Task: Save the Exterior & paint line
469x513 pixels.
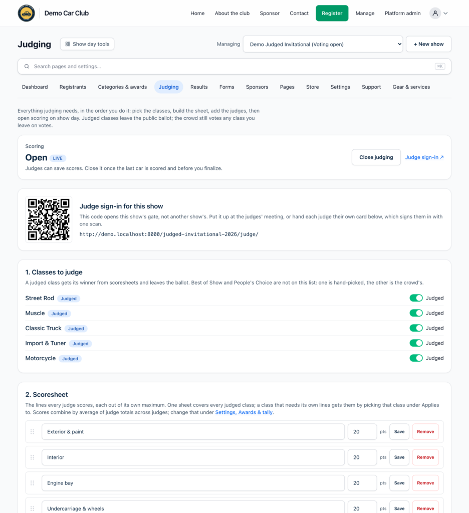Action: pyautogui.click(x=399, y=432)
